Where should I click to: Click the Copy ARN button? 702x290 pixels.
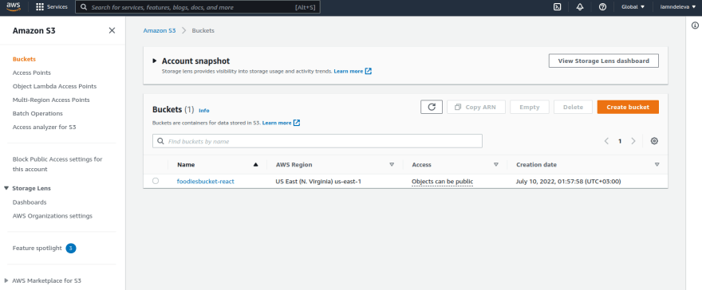pos(476,108)
